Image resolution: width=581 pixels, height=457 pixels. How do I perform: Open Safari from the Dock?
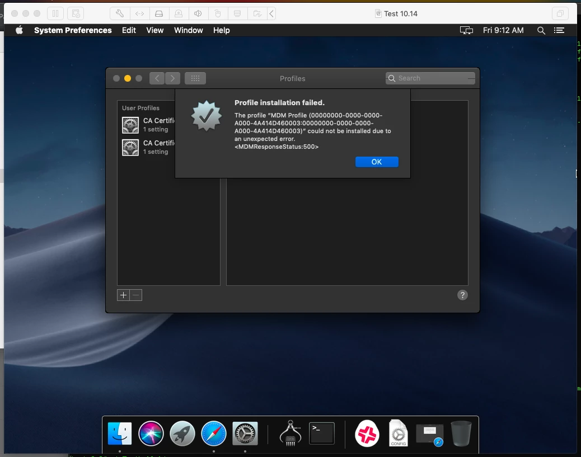[x=214, y=434]
